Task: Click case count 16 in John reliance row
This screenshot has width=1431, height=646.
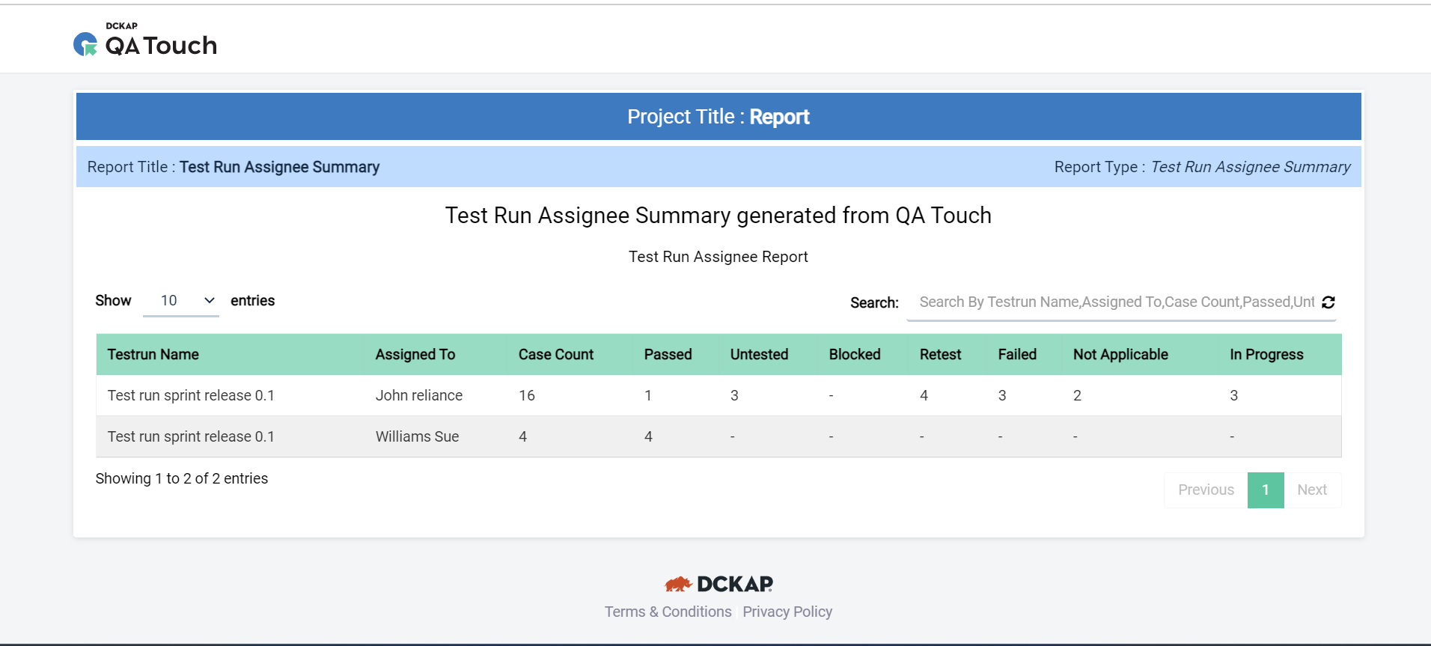Action: pyautogui.click(x=527, y=396)
